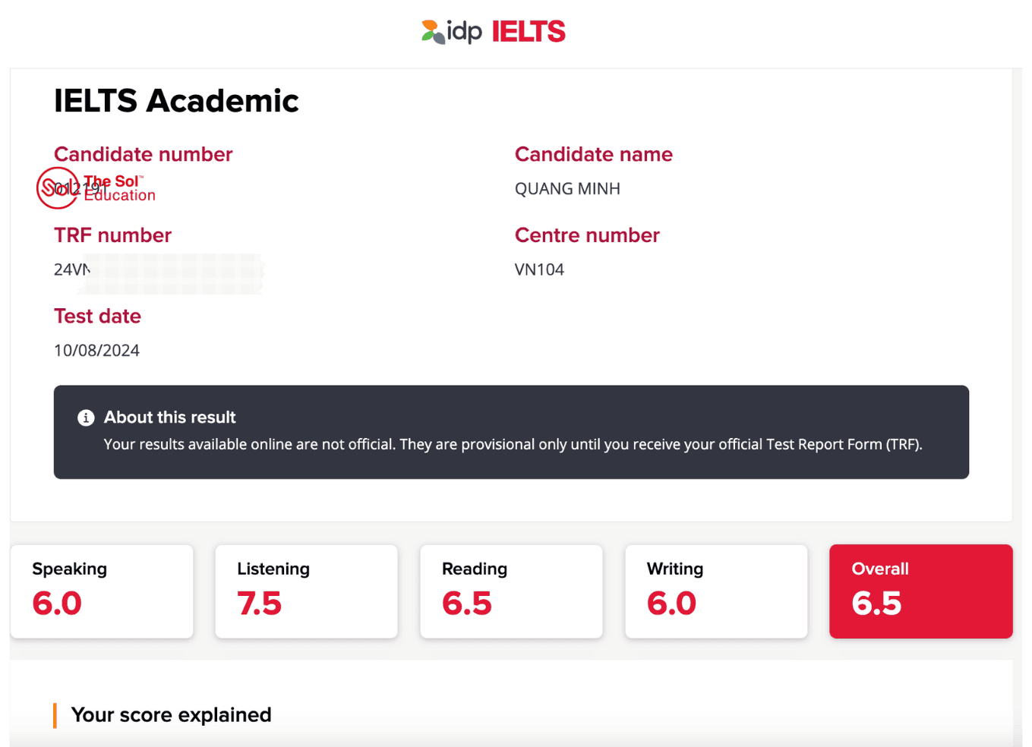Open the Reading 6.5 score card
Screen dimensions: 1032x747
511,591
